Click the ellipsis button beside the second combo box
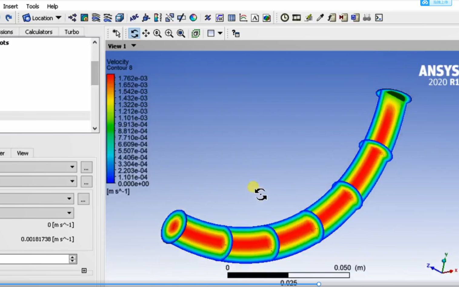The width and height of the screenshot is (459, 287). click(86, 182)
